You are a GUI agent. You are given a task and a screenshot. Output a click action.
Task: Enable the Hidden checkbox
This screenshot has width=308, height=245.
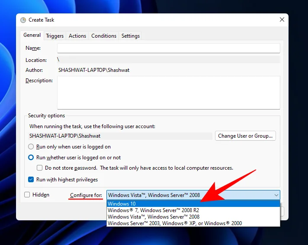point(27,195)
